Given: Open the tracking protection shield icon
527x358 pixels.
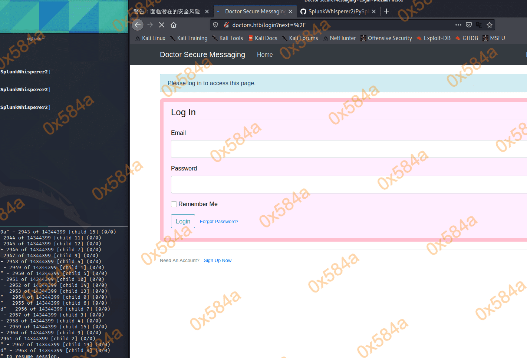Looking at the screenshot, I should (215, 25).
